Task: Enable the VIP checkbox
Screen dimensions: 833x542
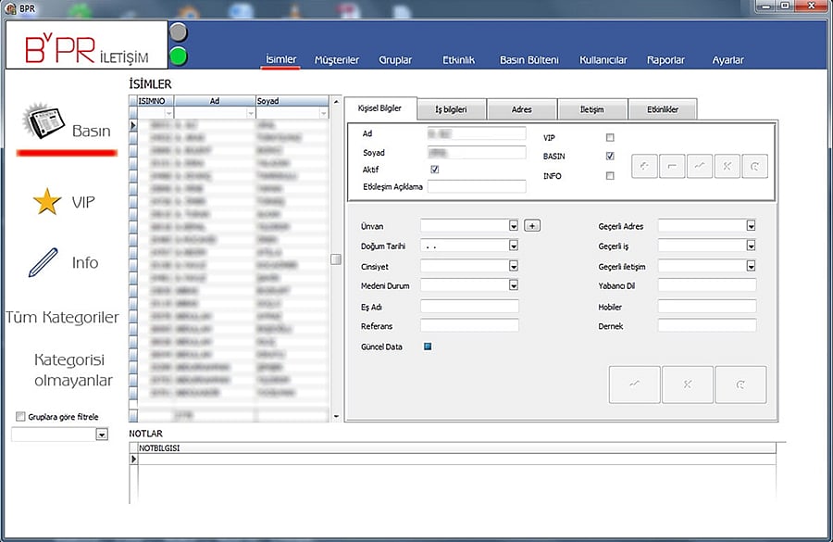Action: point(610,137)
